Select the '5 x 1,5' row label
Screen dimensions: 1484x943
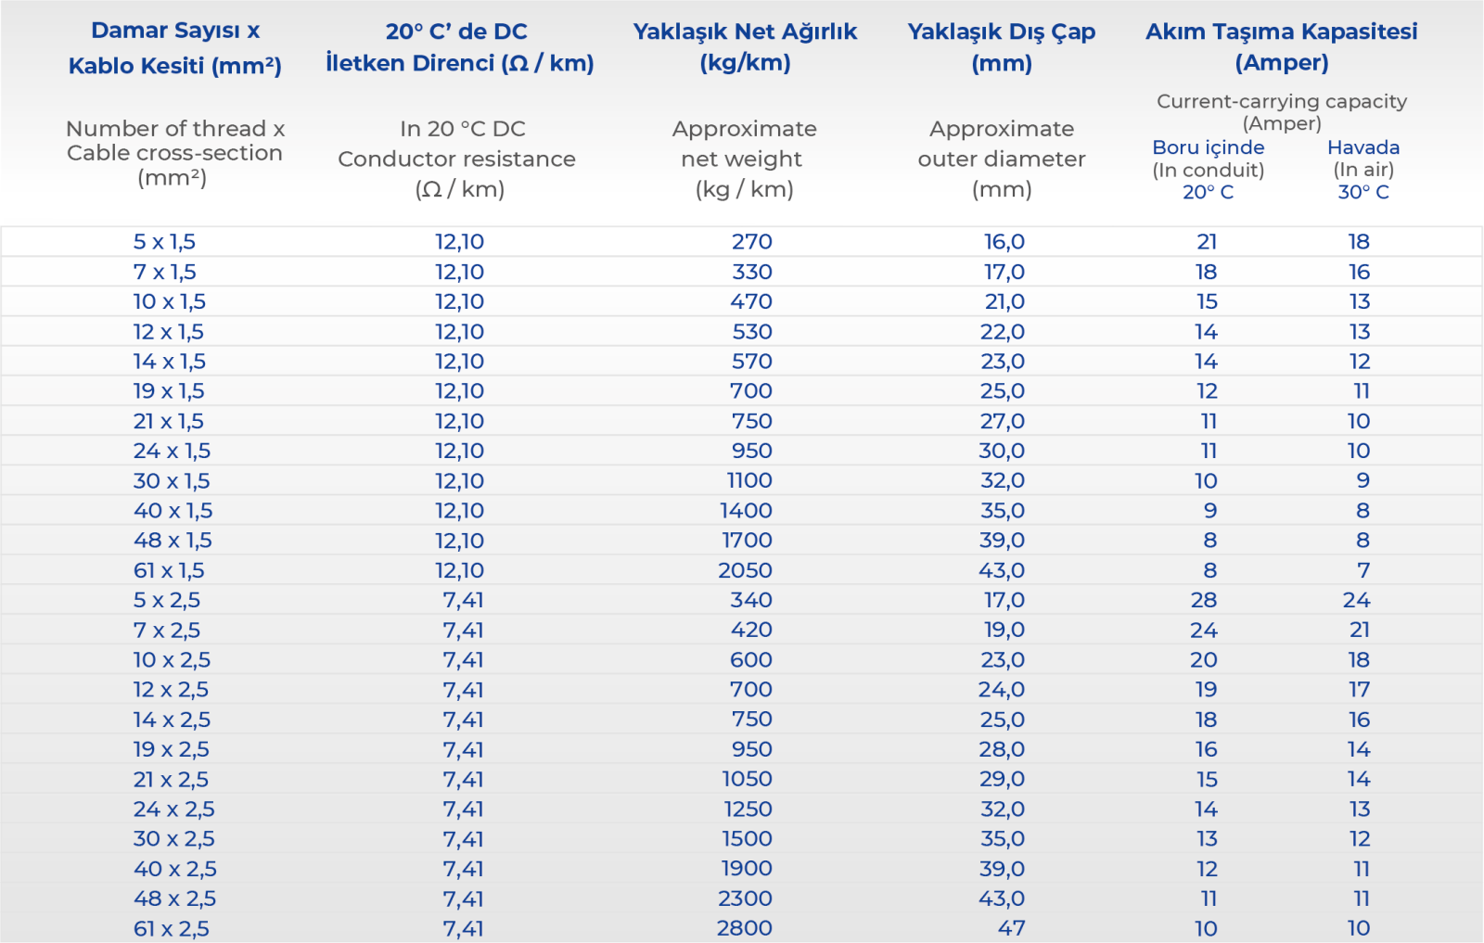pos(164,242)
